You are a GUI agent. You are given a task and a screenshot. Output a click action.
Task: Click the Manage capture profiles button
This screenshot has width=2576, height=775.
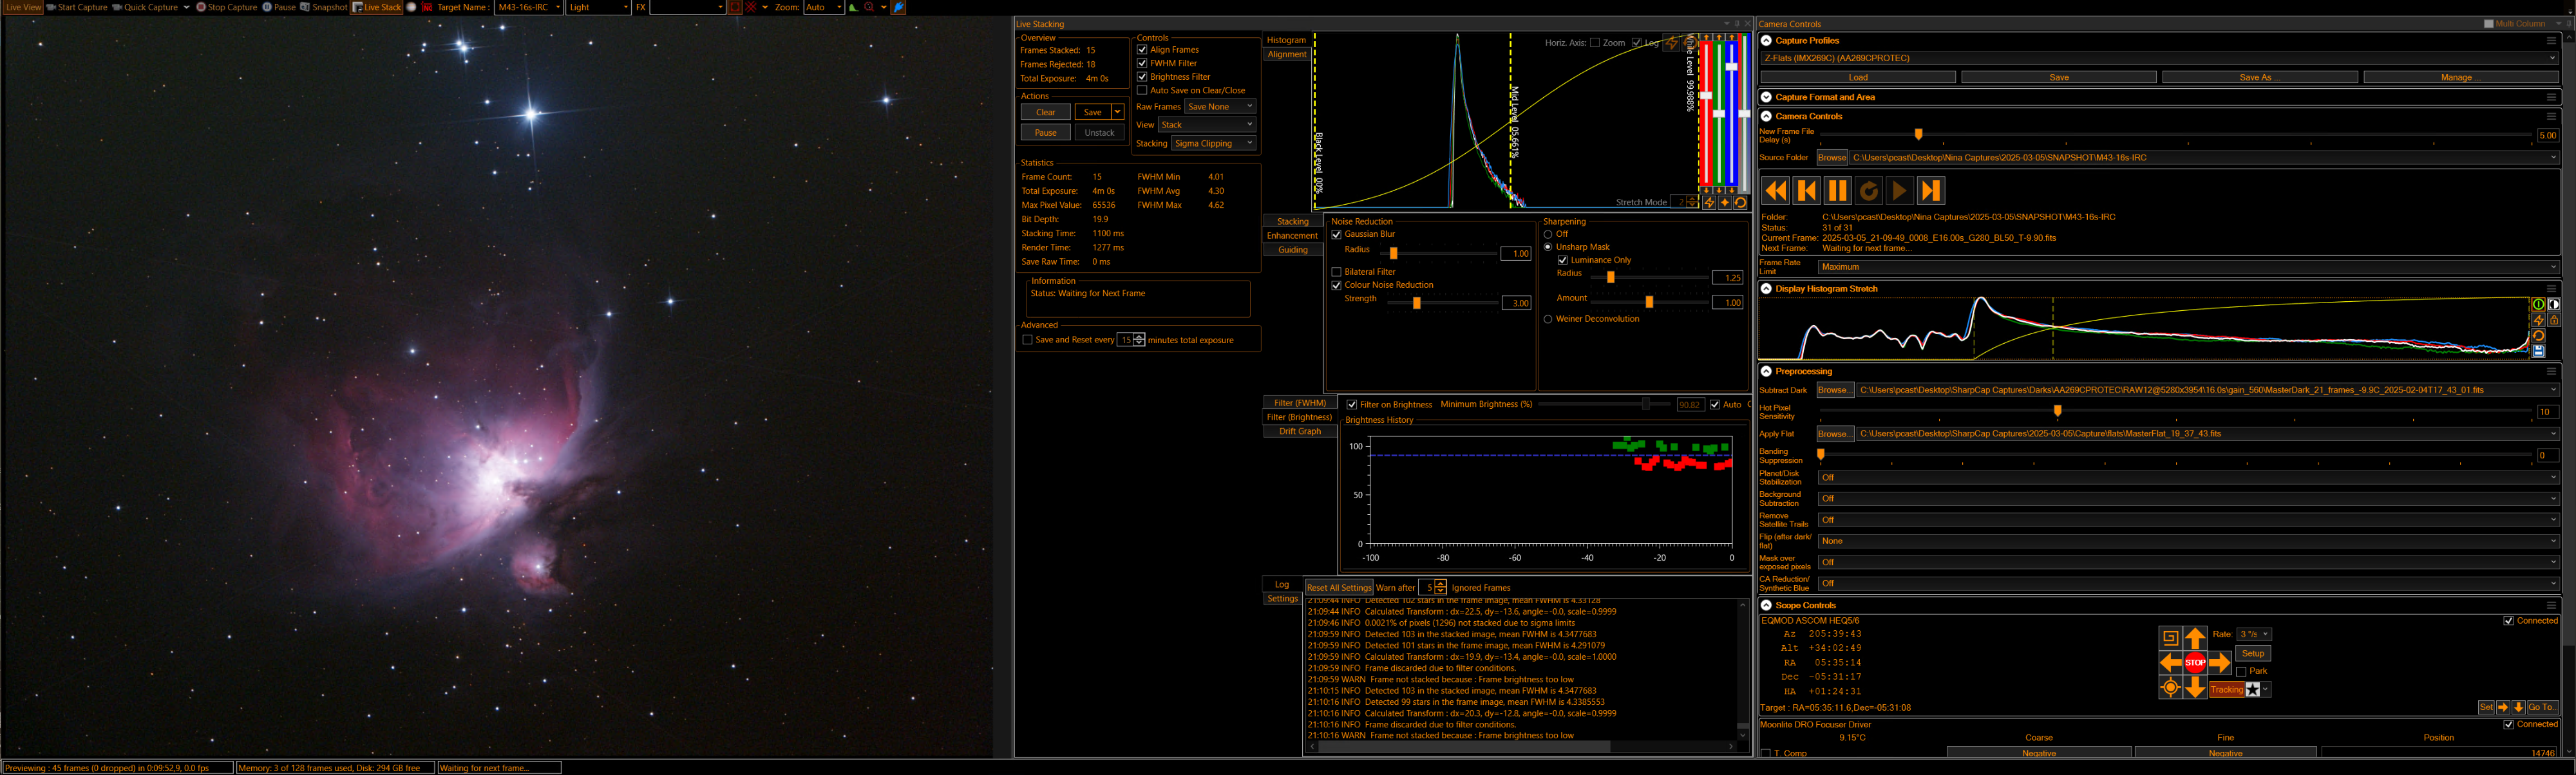2460,77
